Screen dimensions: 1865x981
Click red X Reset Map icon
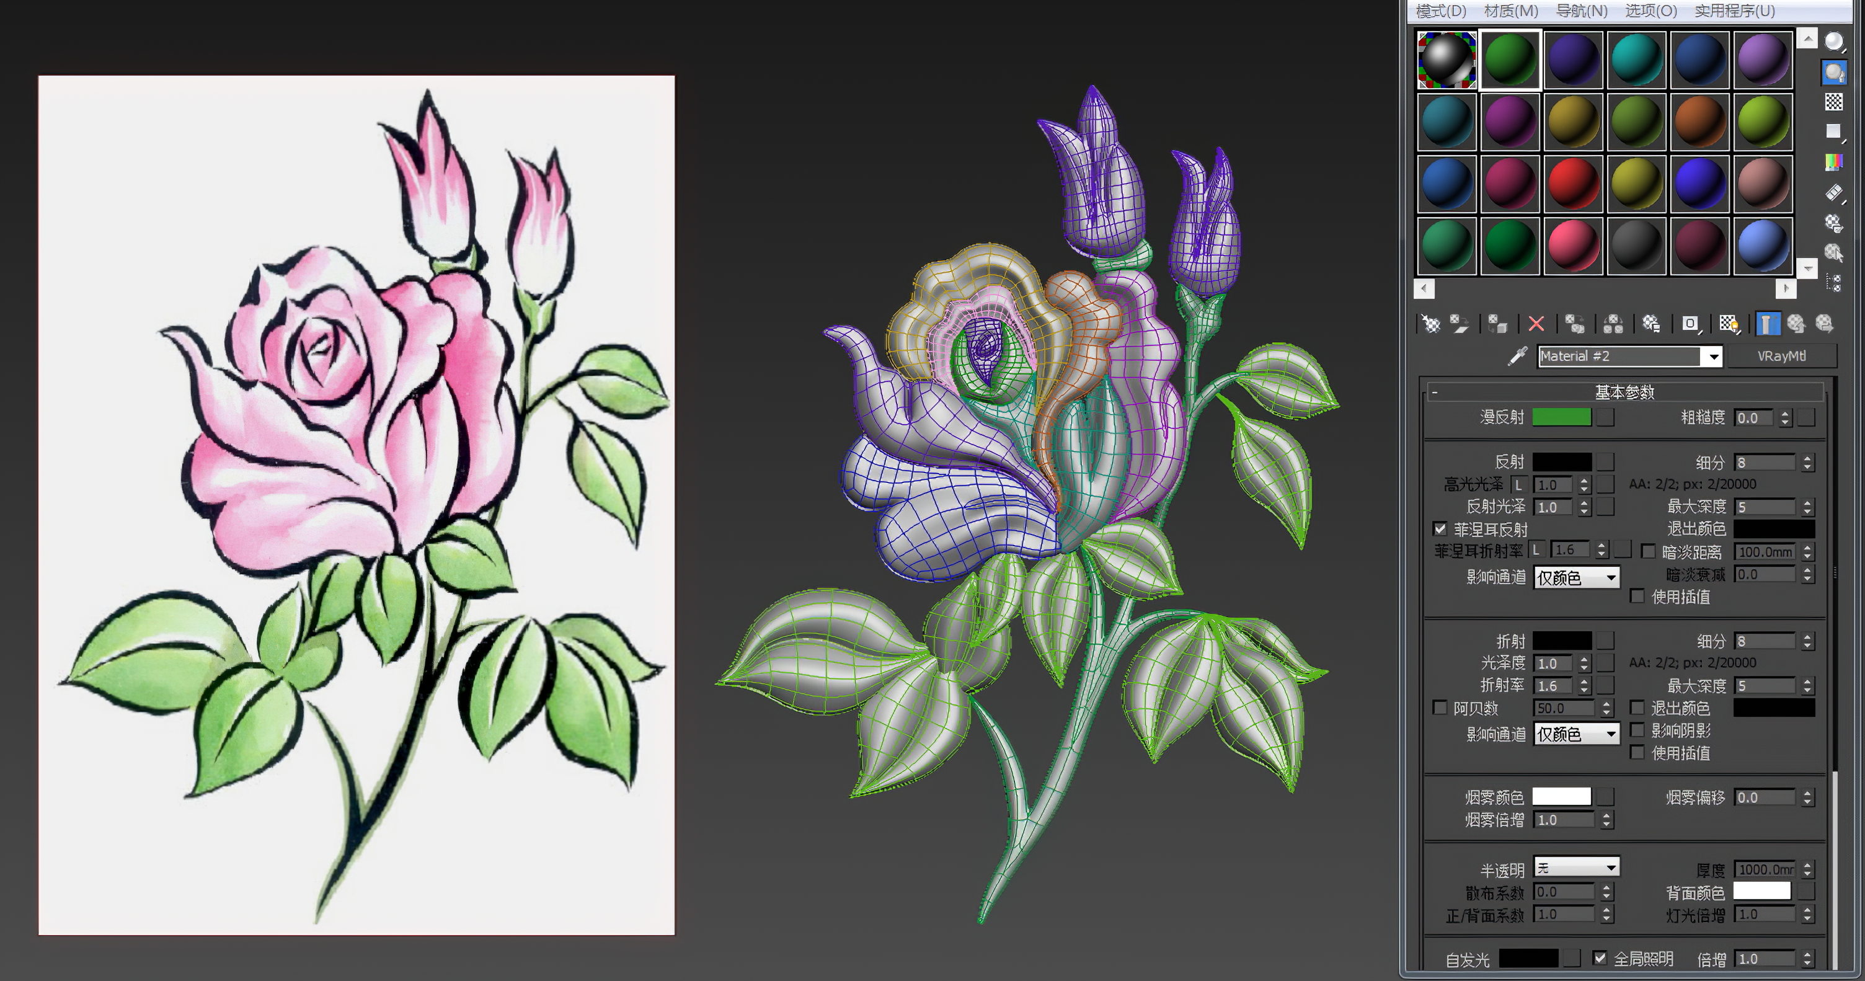click(1536, 324)
